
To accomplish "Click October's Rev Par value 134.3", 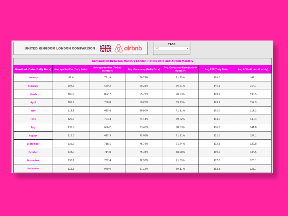I will point(71,152).
